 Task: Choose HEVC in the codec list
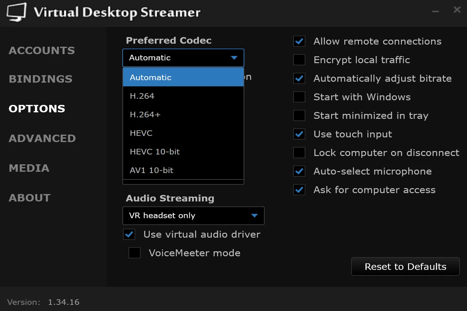(x=183, y=133)
